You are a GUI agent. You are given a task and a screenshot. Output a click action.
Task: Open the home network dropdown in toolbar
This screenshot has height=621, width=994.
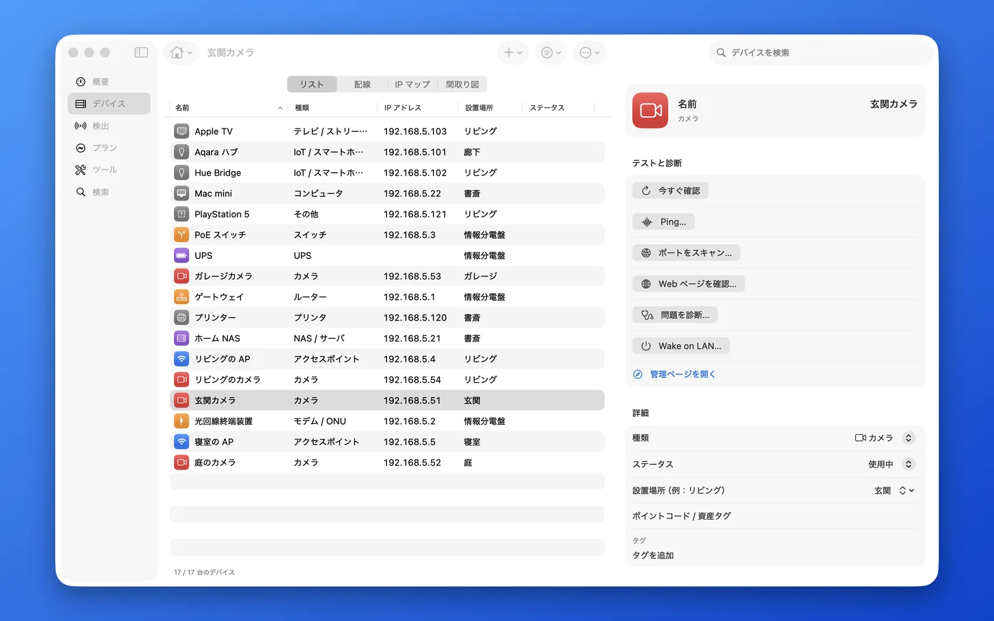tap(181, 53)
